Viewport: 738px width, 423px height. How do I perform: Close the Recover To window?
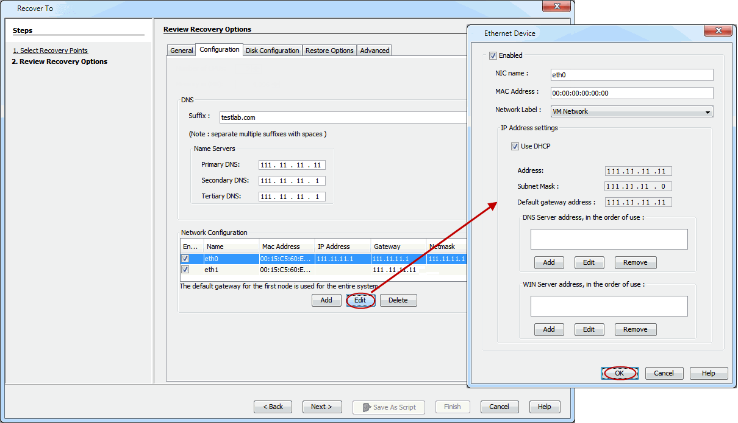[557, 8]
